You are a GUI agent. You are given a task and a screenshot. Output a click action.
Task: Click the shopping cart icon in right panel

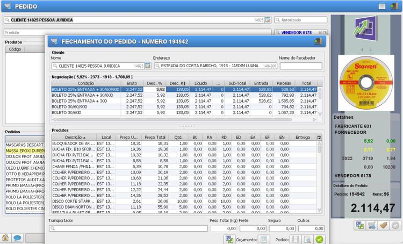coord(371,226)
